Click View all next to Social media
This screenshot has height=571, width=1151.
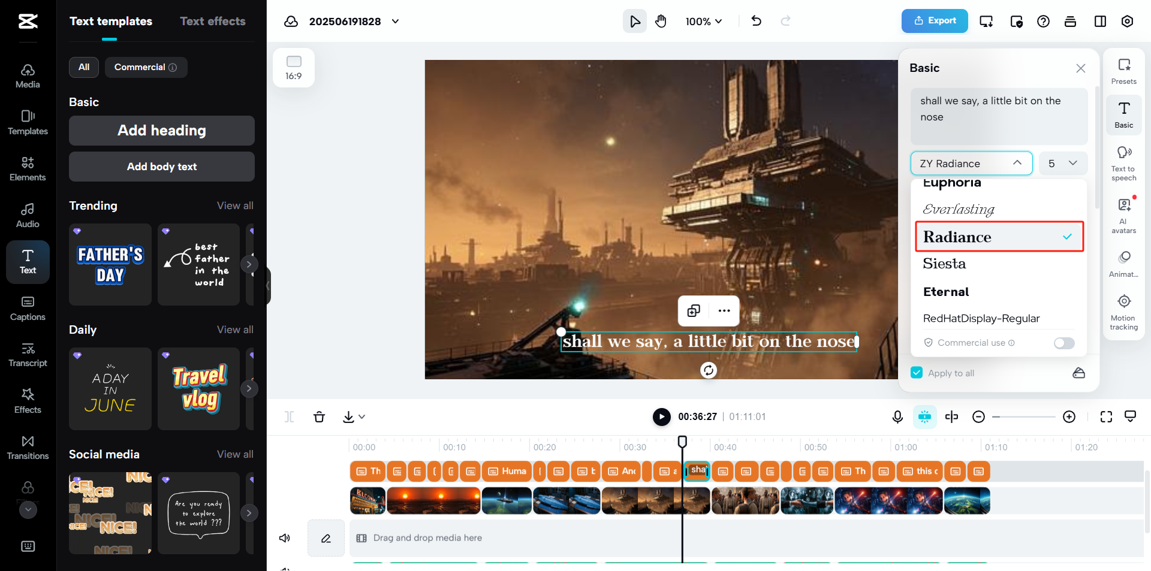pyautogui.click(x=235, y=454)
